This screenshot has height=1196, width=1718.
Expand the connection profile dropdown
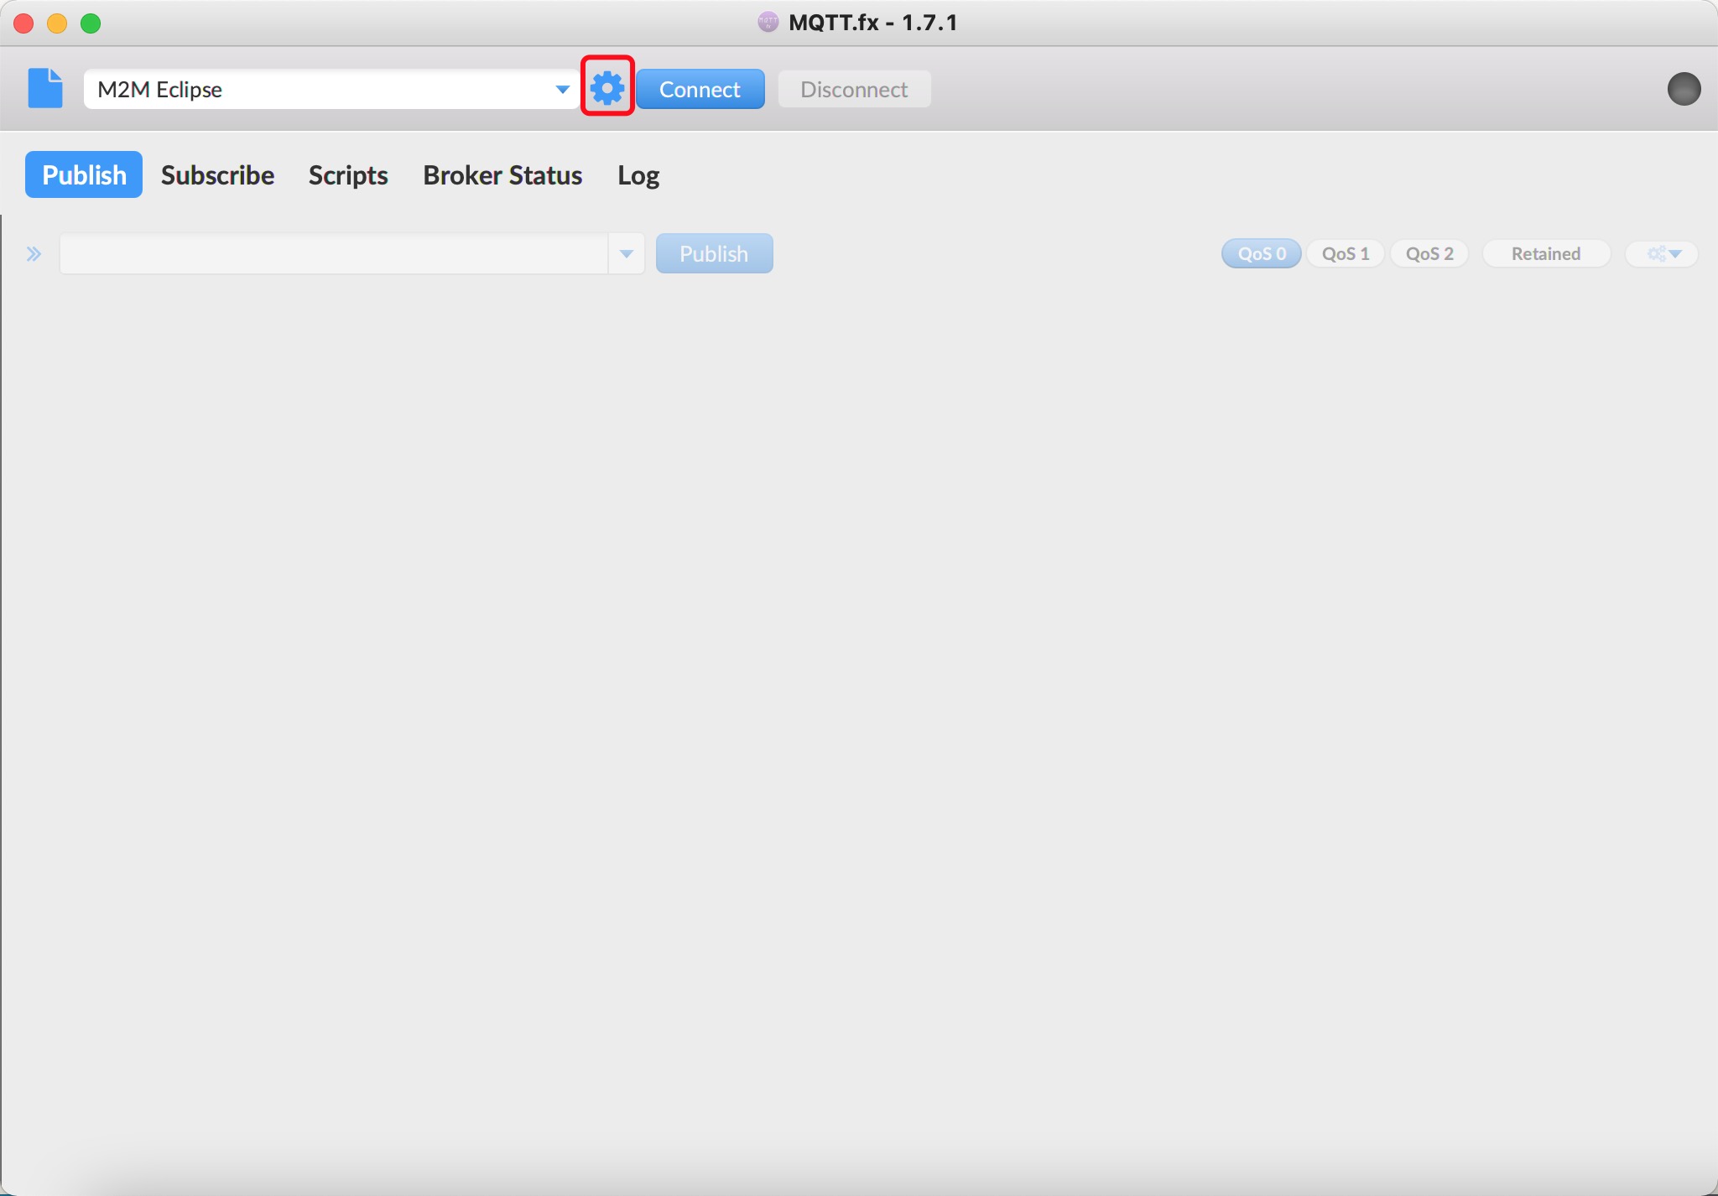563,87
